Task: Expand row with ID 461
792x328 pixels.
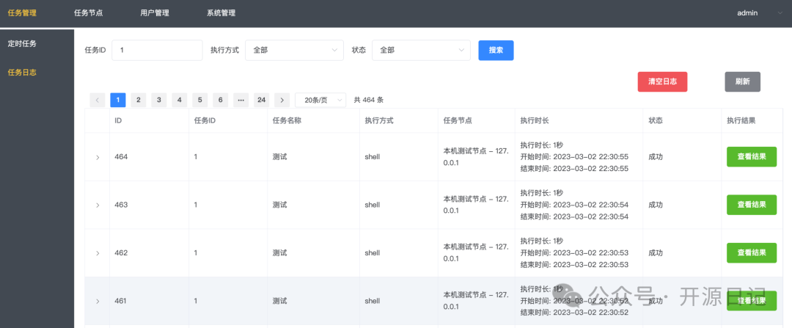Action: coord(98,301)
